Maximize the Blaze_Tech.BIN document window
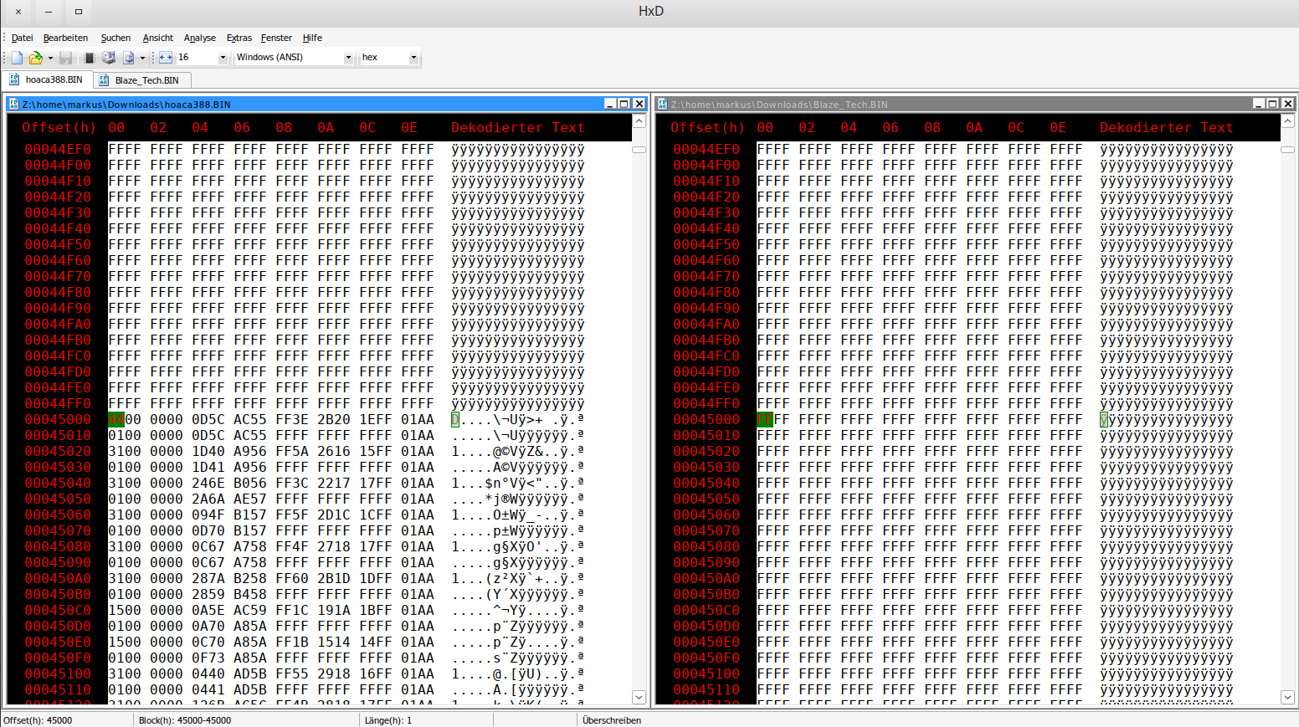The height and width of the screenshot is (727, 1299). [x=1272, y=104]
